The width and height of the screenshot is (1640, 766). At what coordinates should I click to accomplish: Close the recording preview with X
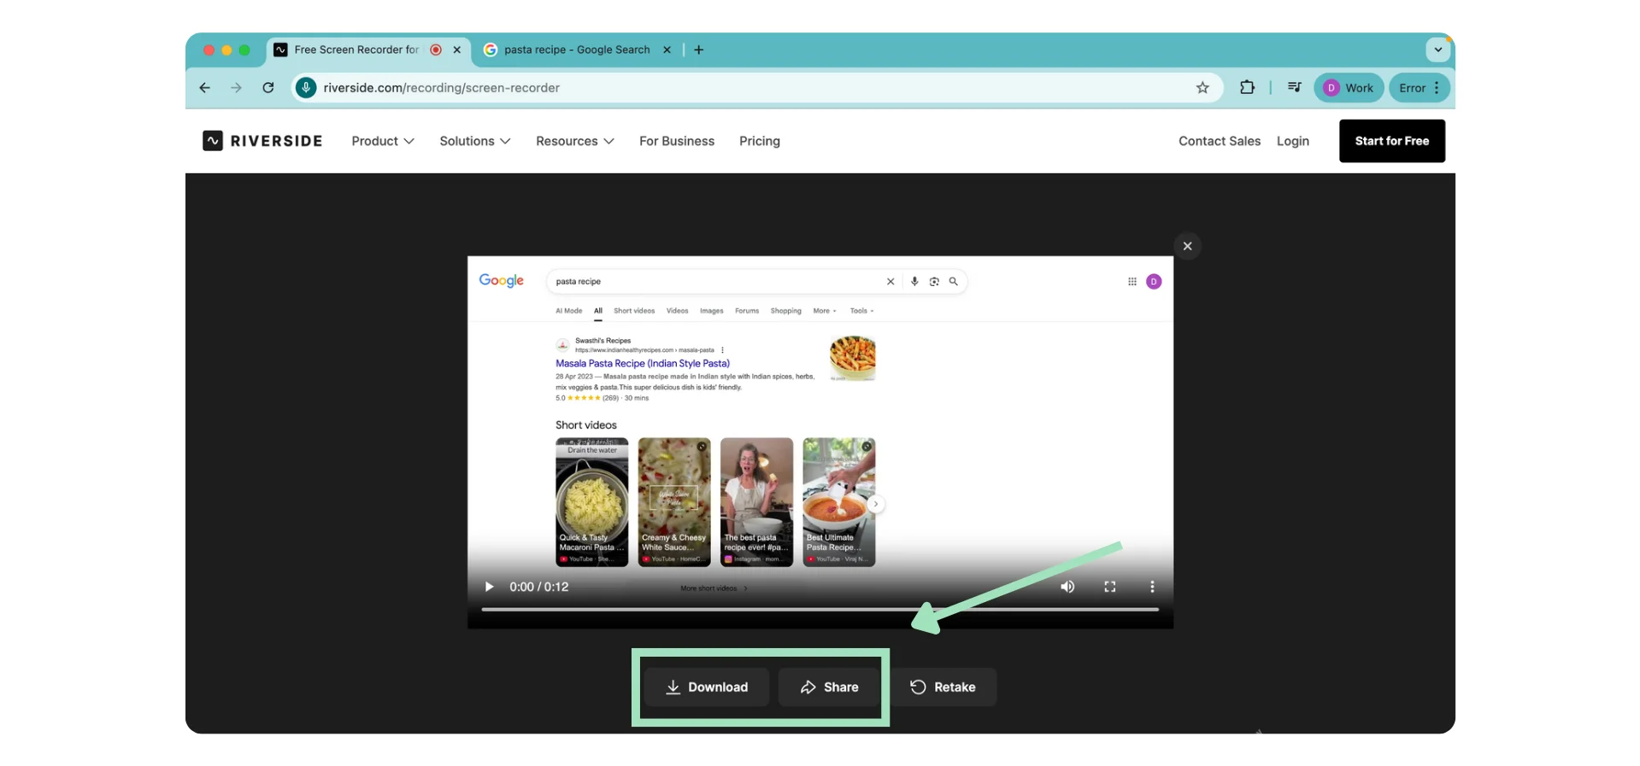(x=1187, y=246)
